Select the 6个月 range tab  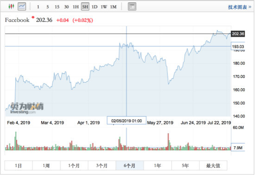(130, 166)
